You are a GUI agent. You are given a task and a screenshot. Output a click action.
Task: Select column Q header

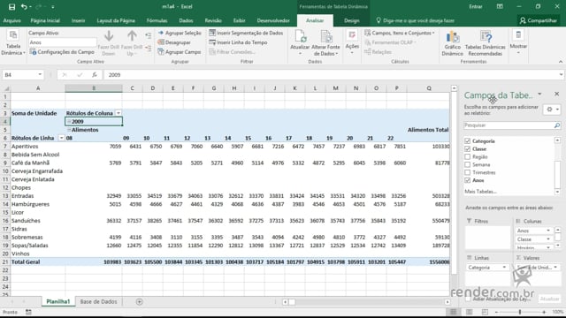429,88
